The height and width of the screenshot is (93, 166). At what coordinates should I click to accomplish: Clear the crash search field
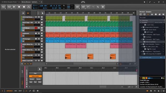tap(163, 18)
